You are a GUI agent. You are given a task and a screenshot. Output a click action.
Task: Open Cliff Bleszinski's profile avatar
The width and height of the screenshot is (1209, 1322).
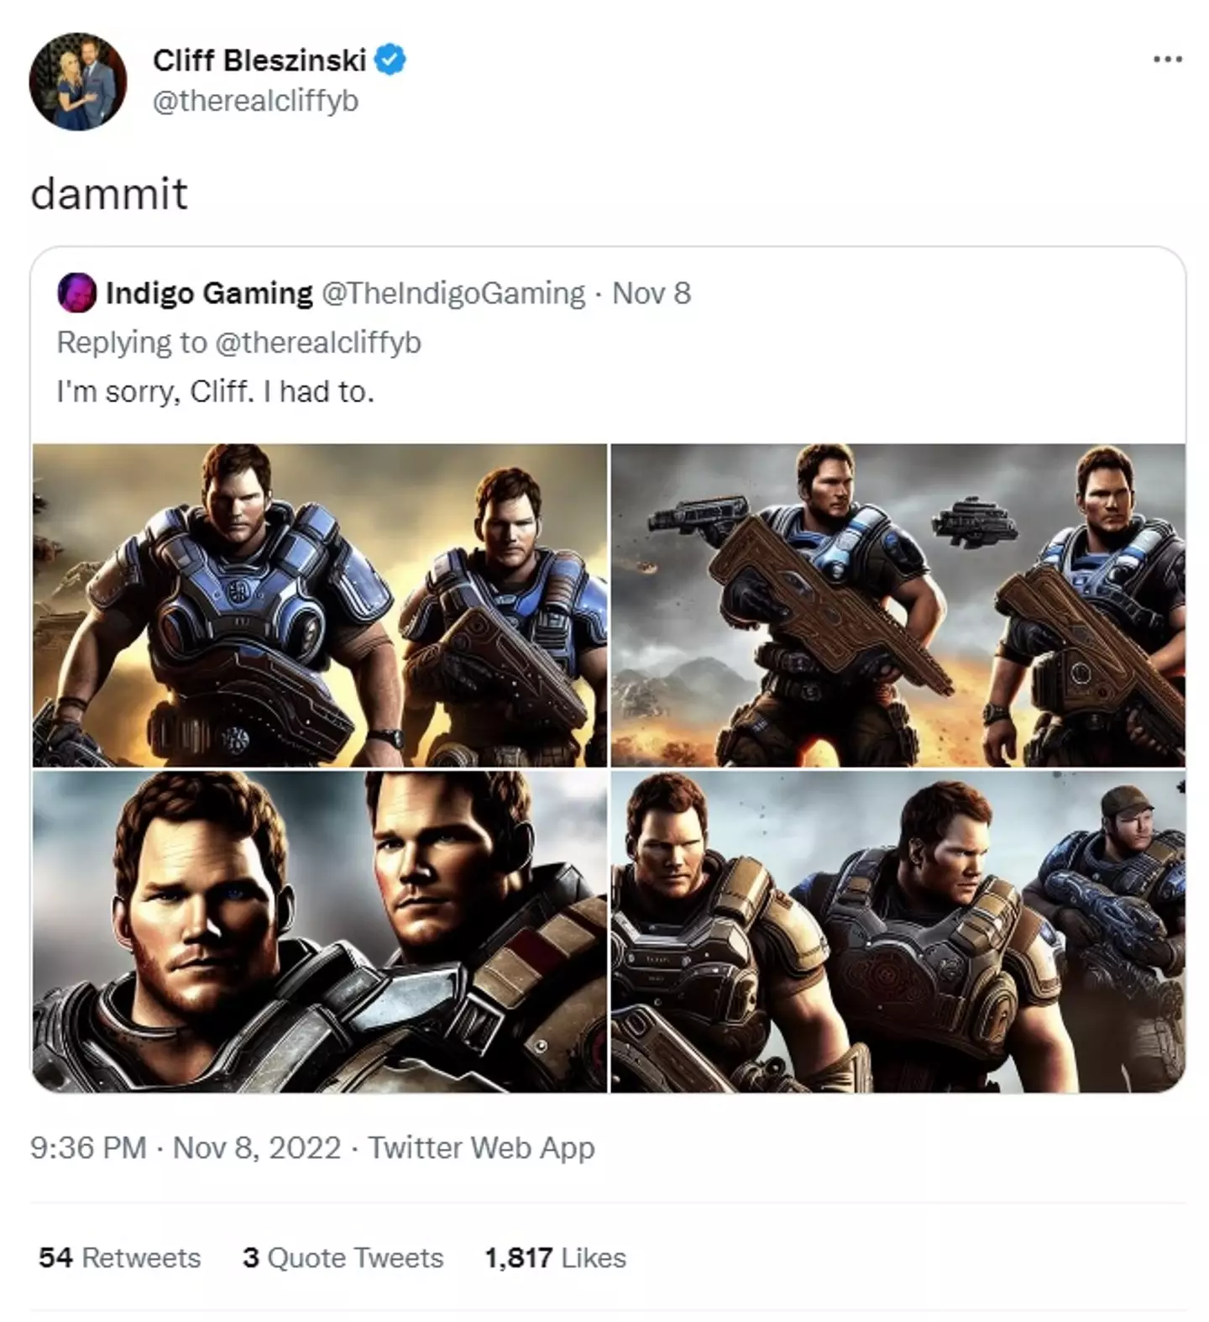(77, 81)
